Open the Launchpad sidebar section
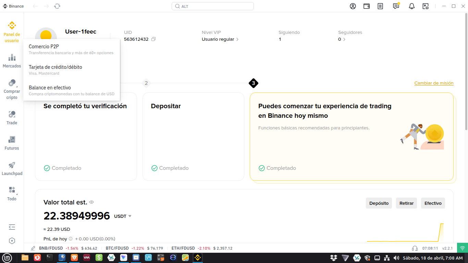Viewport: 468px width, 263px height. [x=12, y=168]
